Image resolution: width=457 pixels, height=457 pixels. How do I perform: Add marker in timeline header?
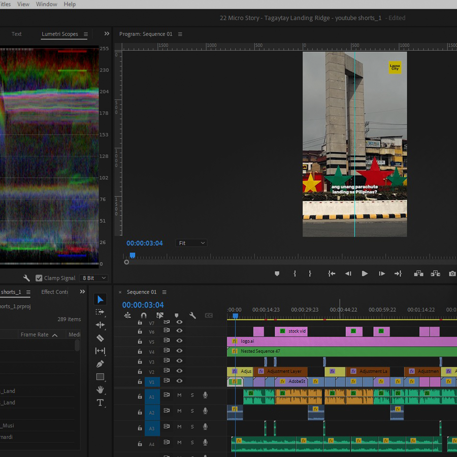click(x=176, y=315)
